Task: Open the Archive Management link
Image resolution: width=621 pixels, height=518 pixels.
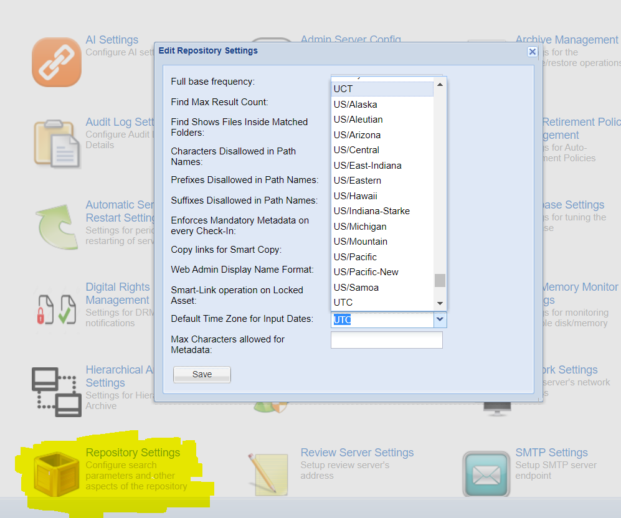Action: (566, 40)
